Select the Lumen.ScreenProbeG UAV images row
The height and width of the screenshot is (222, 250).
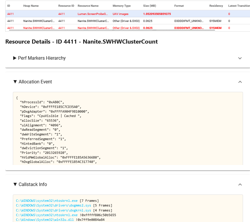(93, 14)
